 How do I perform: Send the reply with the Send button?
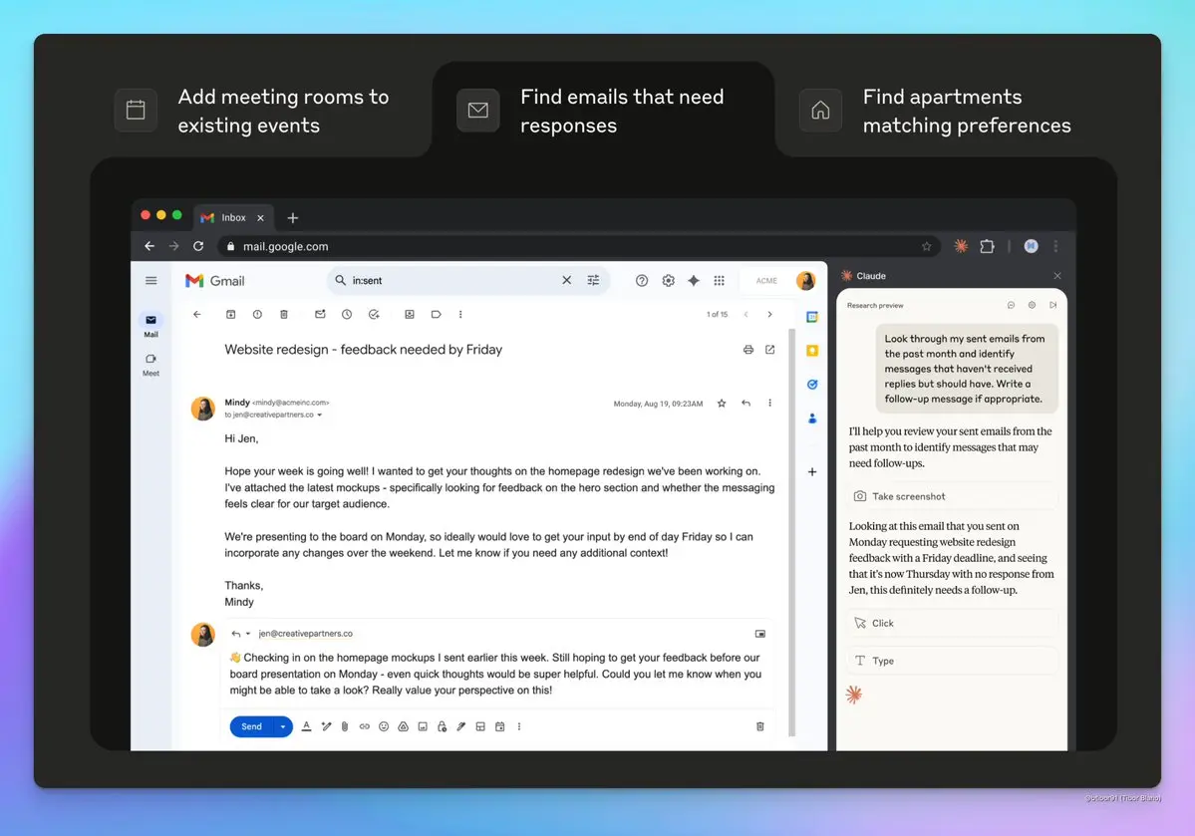(x=251, y=726)
